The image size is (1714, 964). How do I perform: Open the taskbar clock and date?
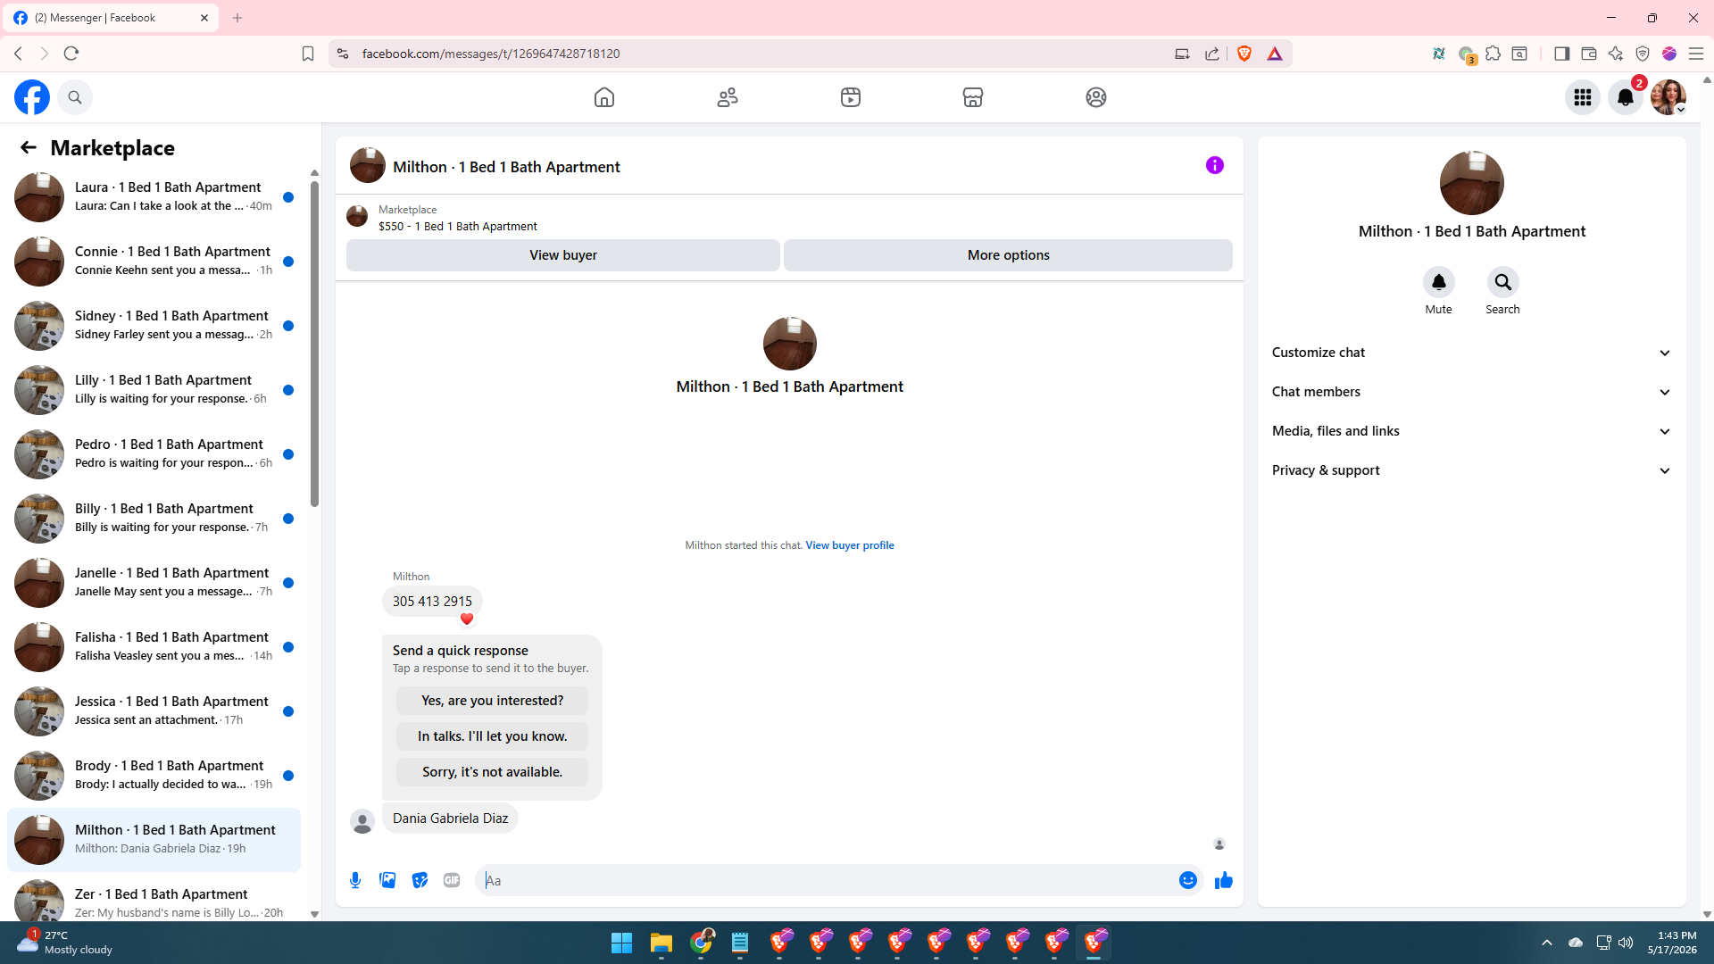(1671, 943)
